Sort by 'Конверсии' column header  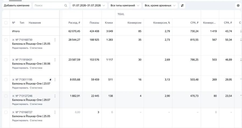(x=134, y=23)
